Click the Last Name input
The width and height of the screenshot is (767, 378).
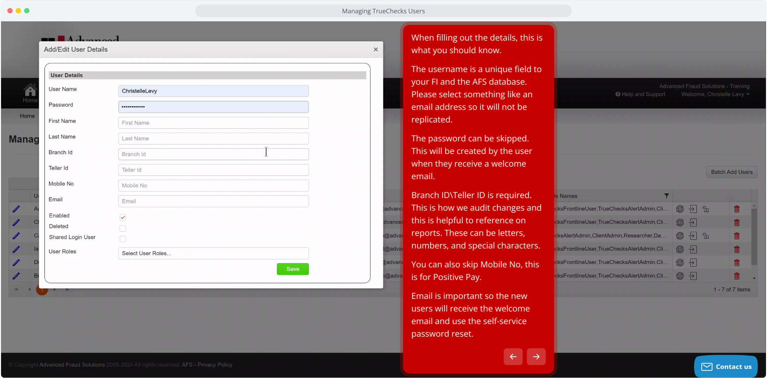213,139
